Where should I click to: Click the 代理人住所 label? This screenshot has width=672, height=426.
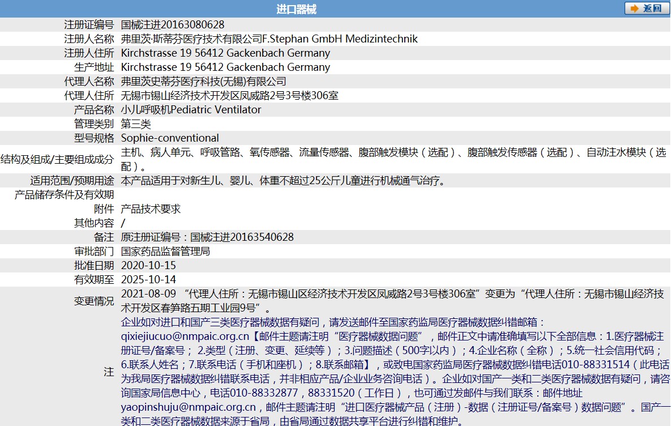[89, 96]
